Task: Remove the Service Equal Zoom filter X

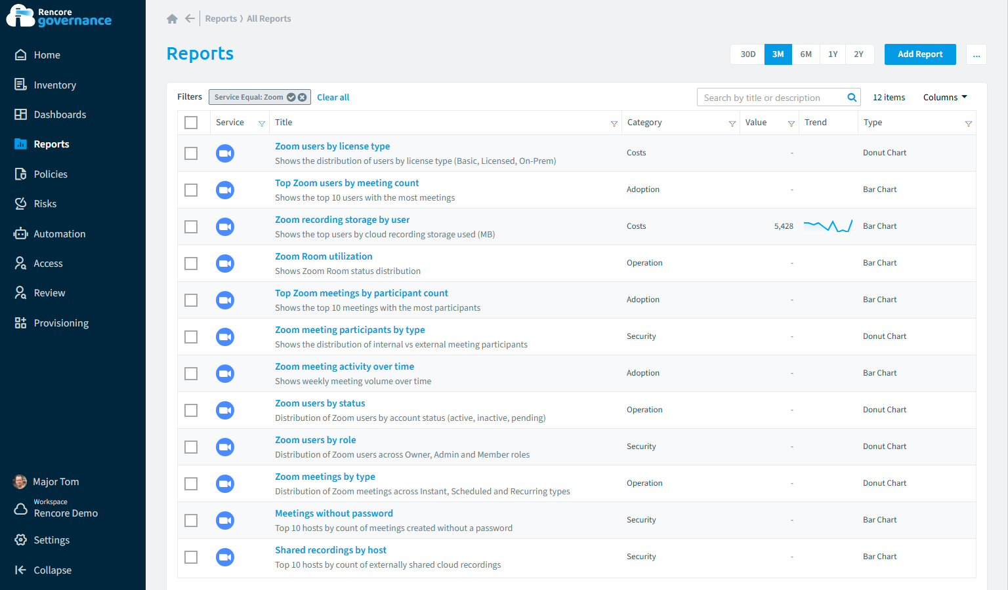Action: click(303, 97)
